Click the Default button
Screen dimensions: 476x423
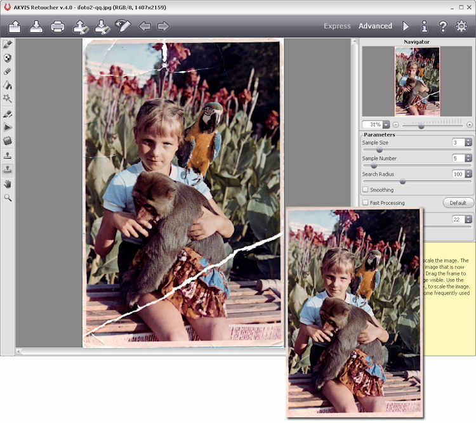(x=458, y=203)
